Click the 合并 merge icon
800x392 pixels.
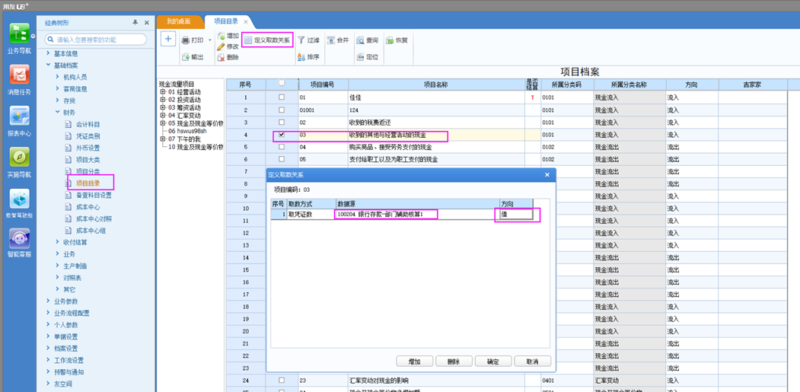coord(330,40)
